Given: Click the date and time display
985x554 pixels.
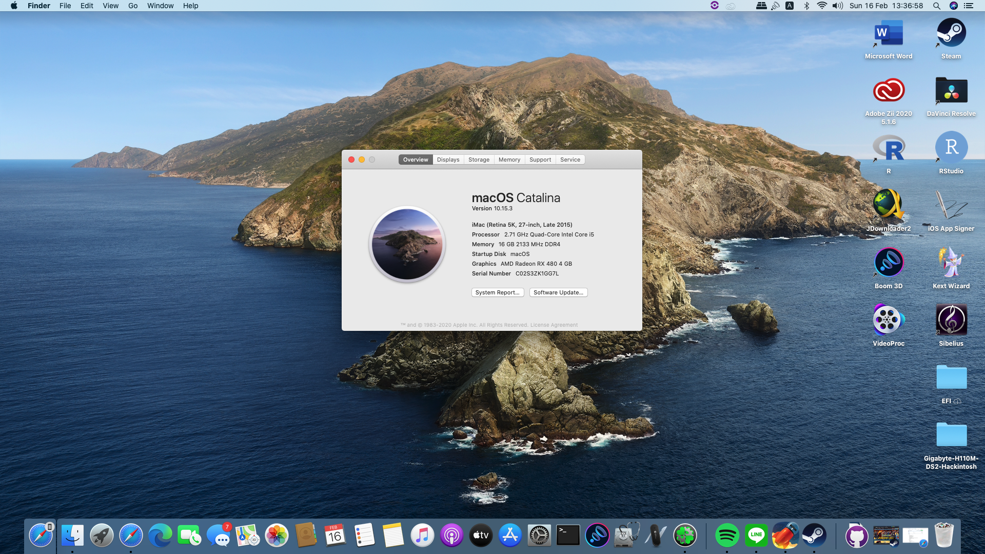Looking at the screenshot, I should point(886,6).
